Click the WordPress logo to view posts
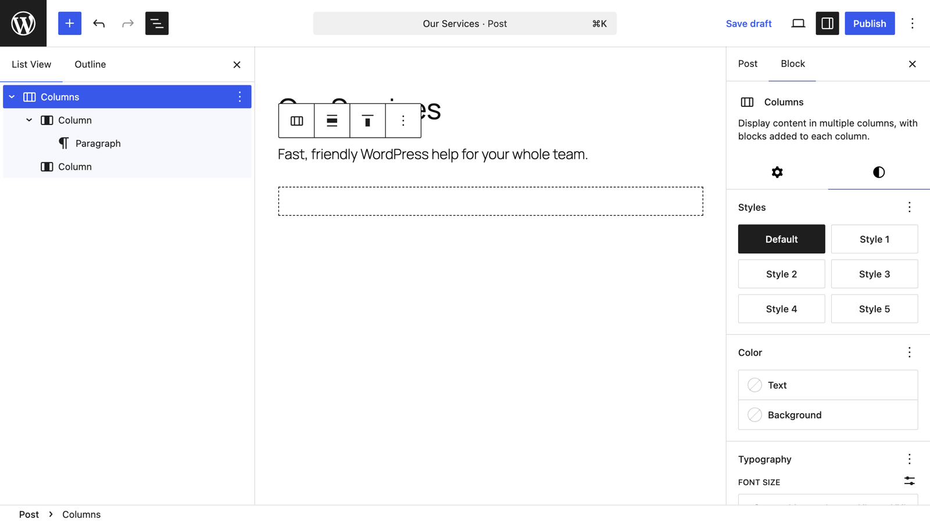Image resolution: width=930 pixels, height=523 pixels. click(23, 23)
